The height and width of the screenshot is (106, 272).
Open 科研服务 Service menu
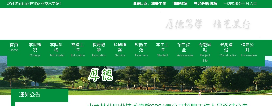click(120, 50)
